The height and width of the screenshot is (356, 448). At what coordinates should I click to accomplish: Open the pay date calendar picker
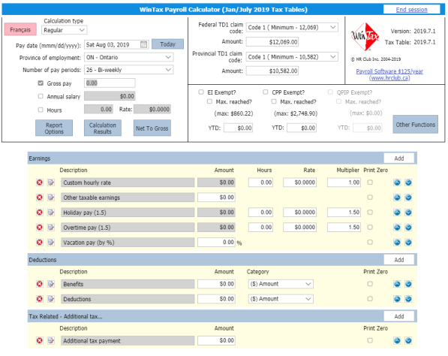[144, 44]
